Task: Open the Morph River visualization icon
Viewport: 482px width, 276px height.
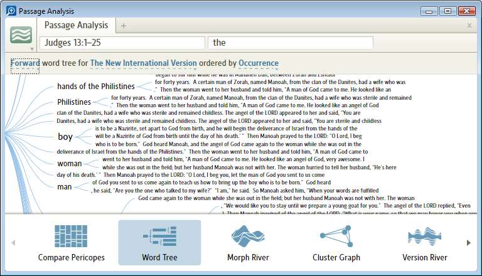Action: coord(248,236)
